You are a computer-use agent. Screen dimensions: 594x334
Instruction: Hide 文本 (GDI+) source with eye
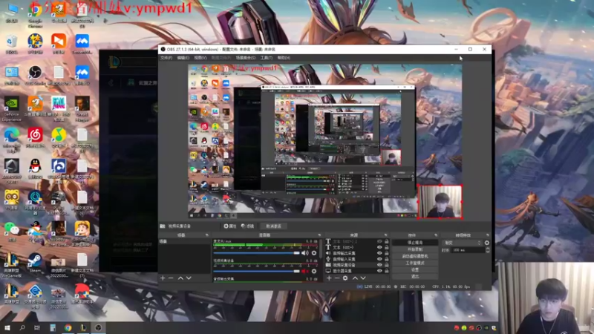tap(379, 247)
